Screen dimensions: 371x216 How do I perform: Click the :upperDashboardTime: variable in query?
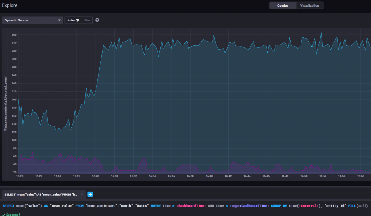[x=249, y=206]
